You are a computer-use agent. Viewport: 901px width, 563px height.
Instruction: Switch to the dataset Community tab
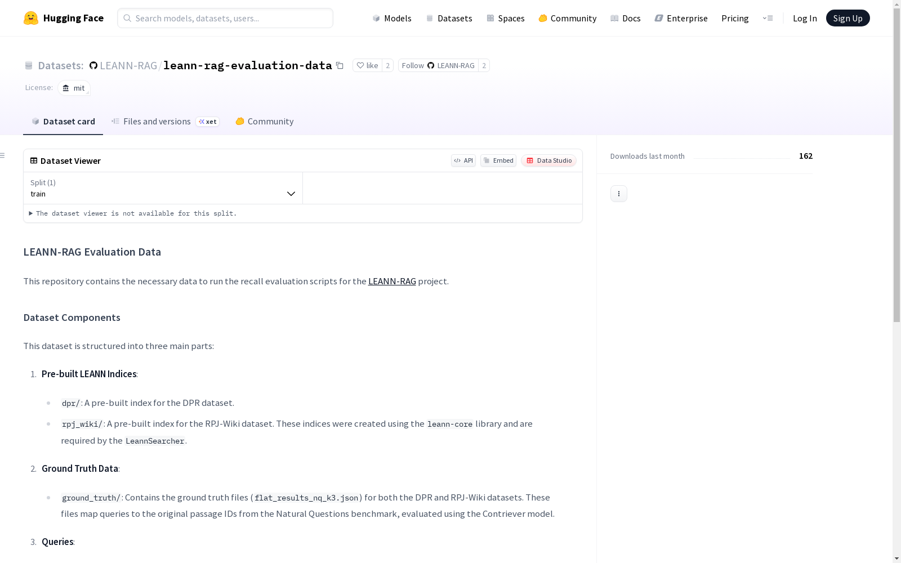(265, 121)
